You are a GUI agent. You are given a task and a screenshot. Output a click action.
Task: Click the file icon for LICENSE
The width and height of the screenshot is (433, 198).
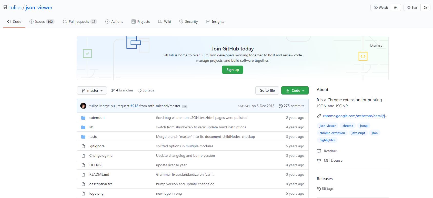coord(83,165)
